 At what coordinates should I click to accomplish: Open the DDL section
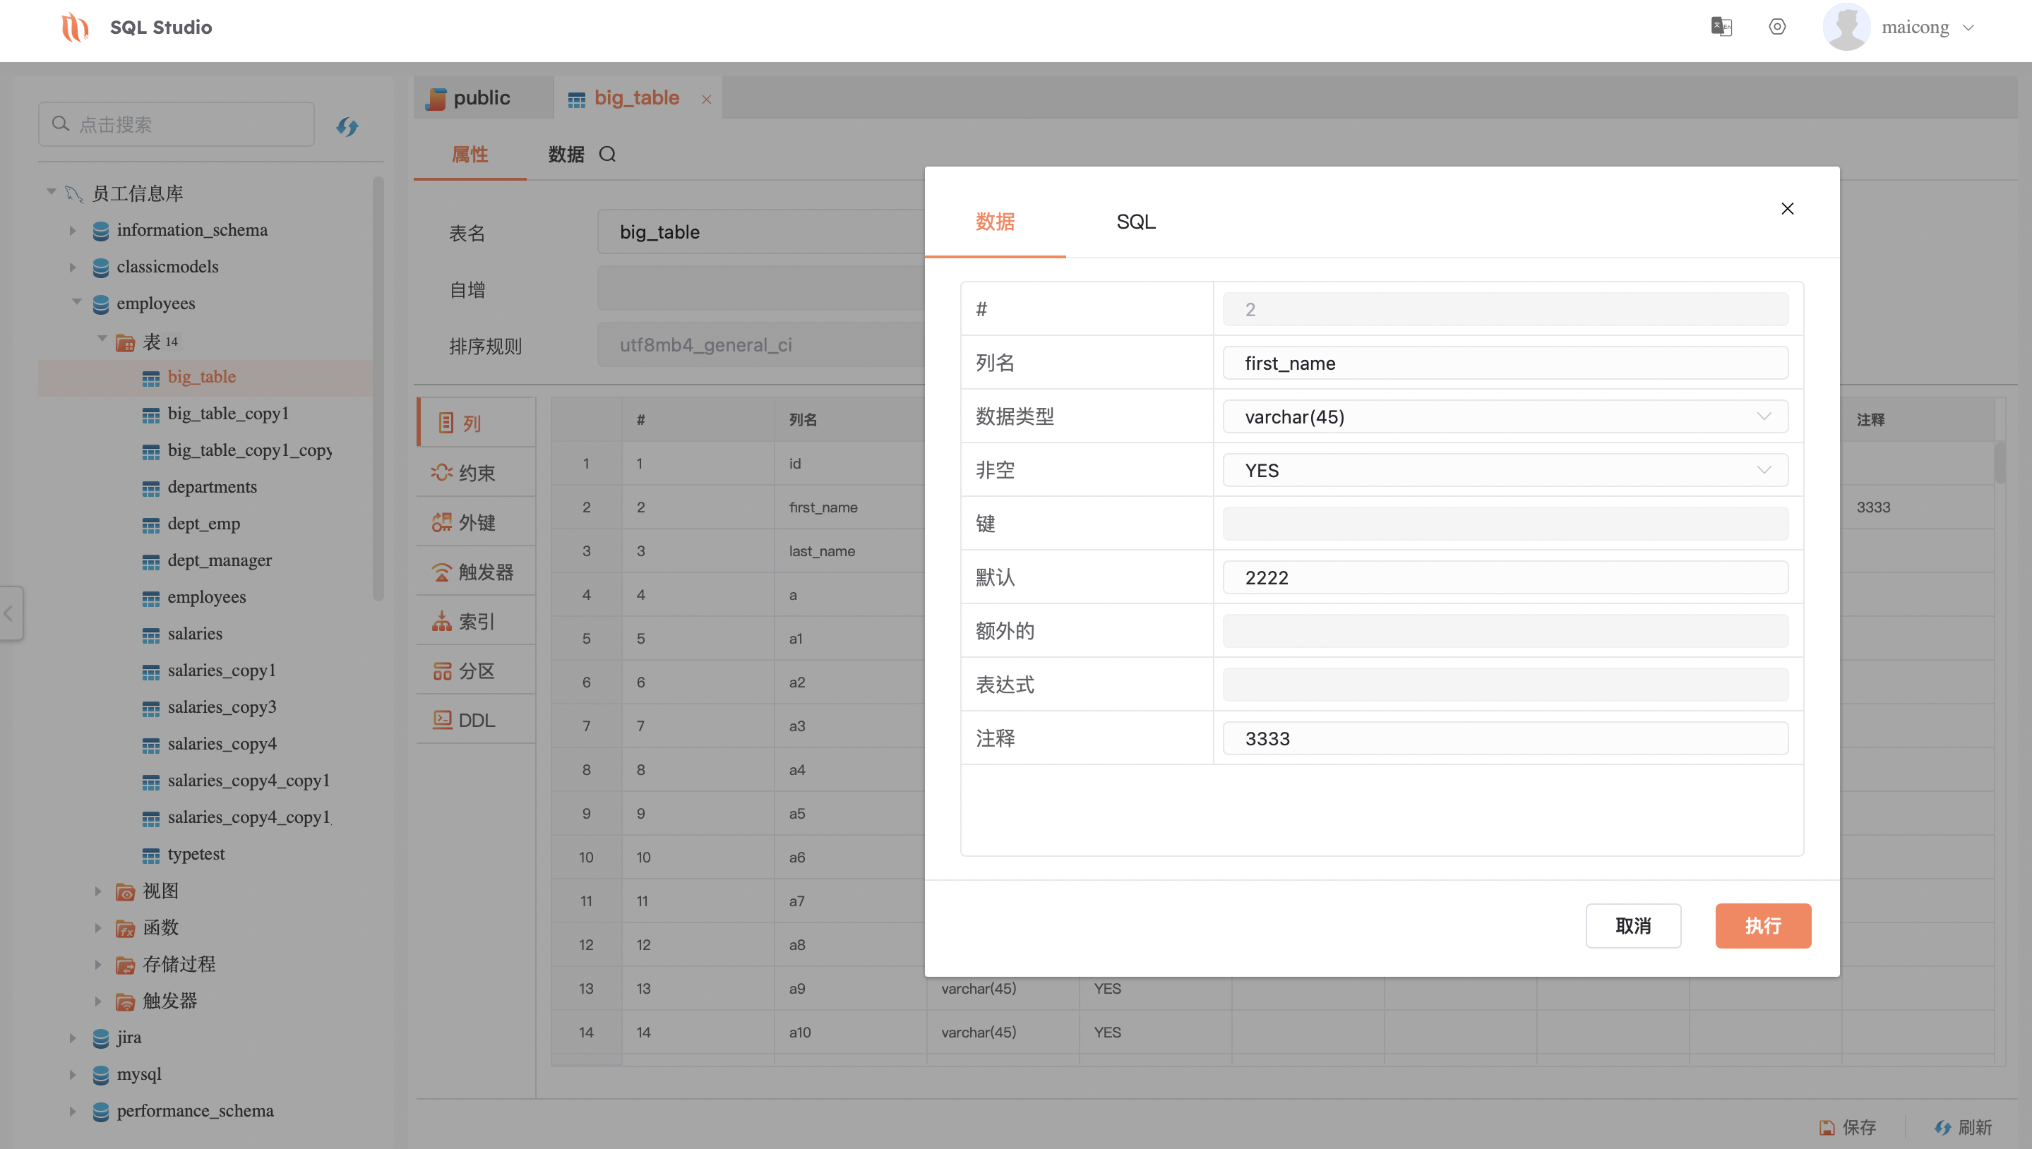(x=476, y=720)
